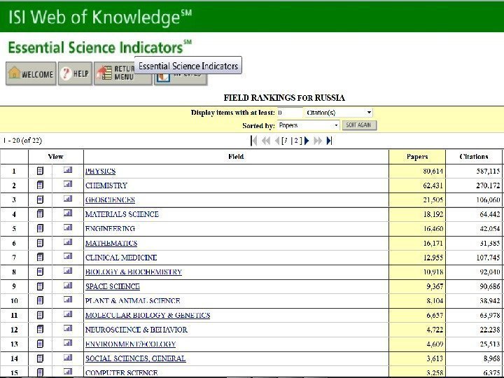The width and height of the screenshot is (504, 378).
Task: Open the GEOSCIENCES field link
Action: click(x=110, y=200)
